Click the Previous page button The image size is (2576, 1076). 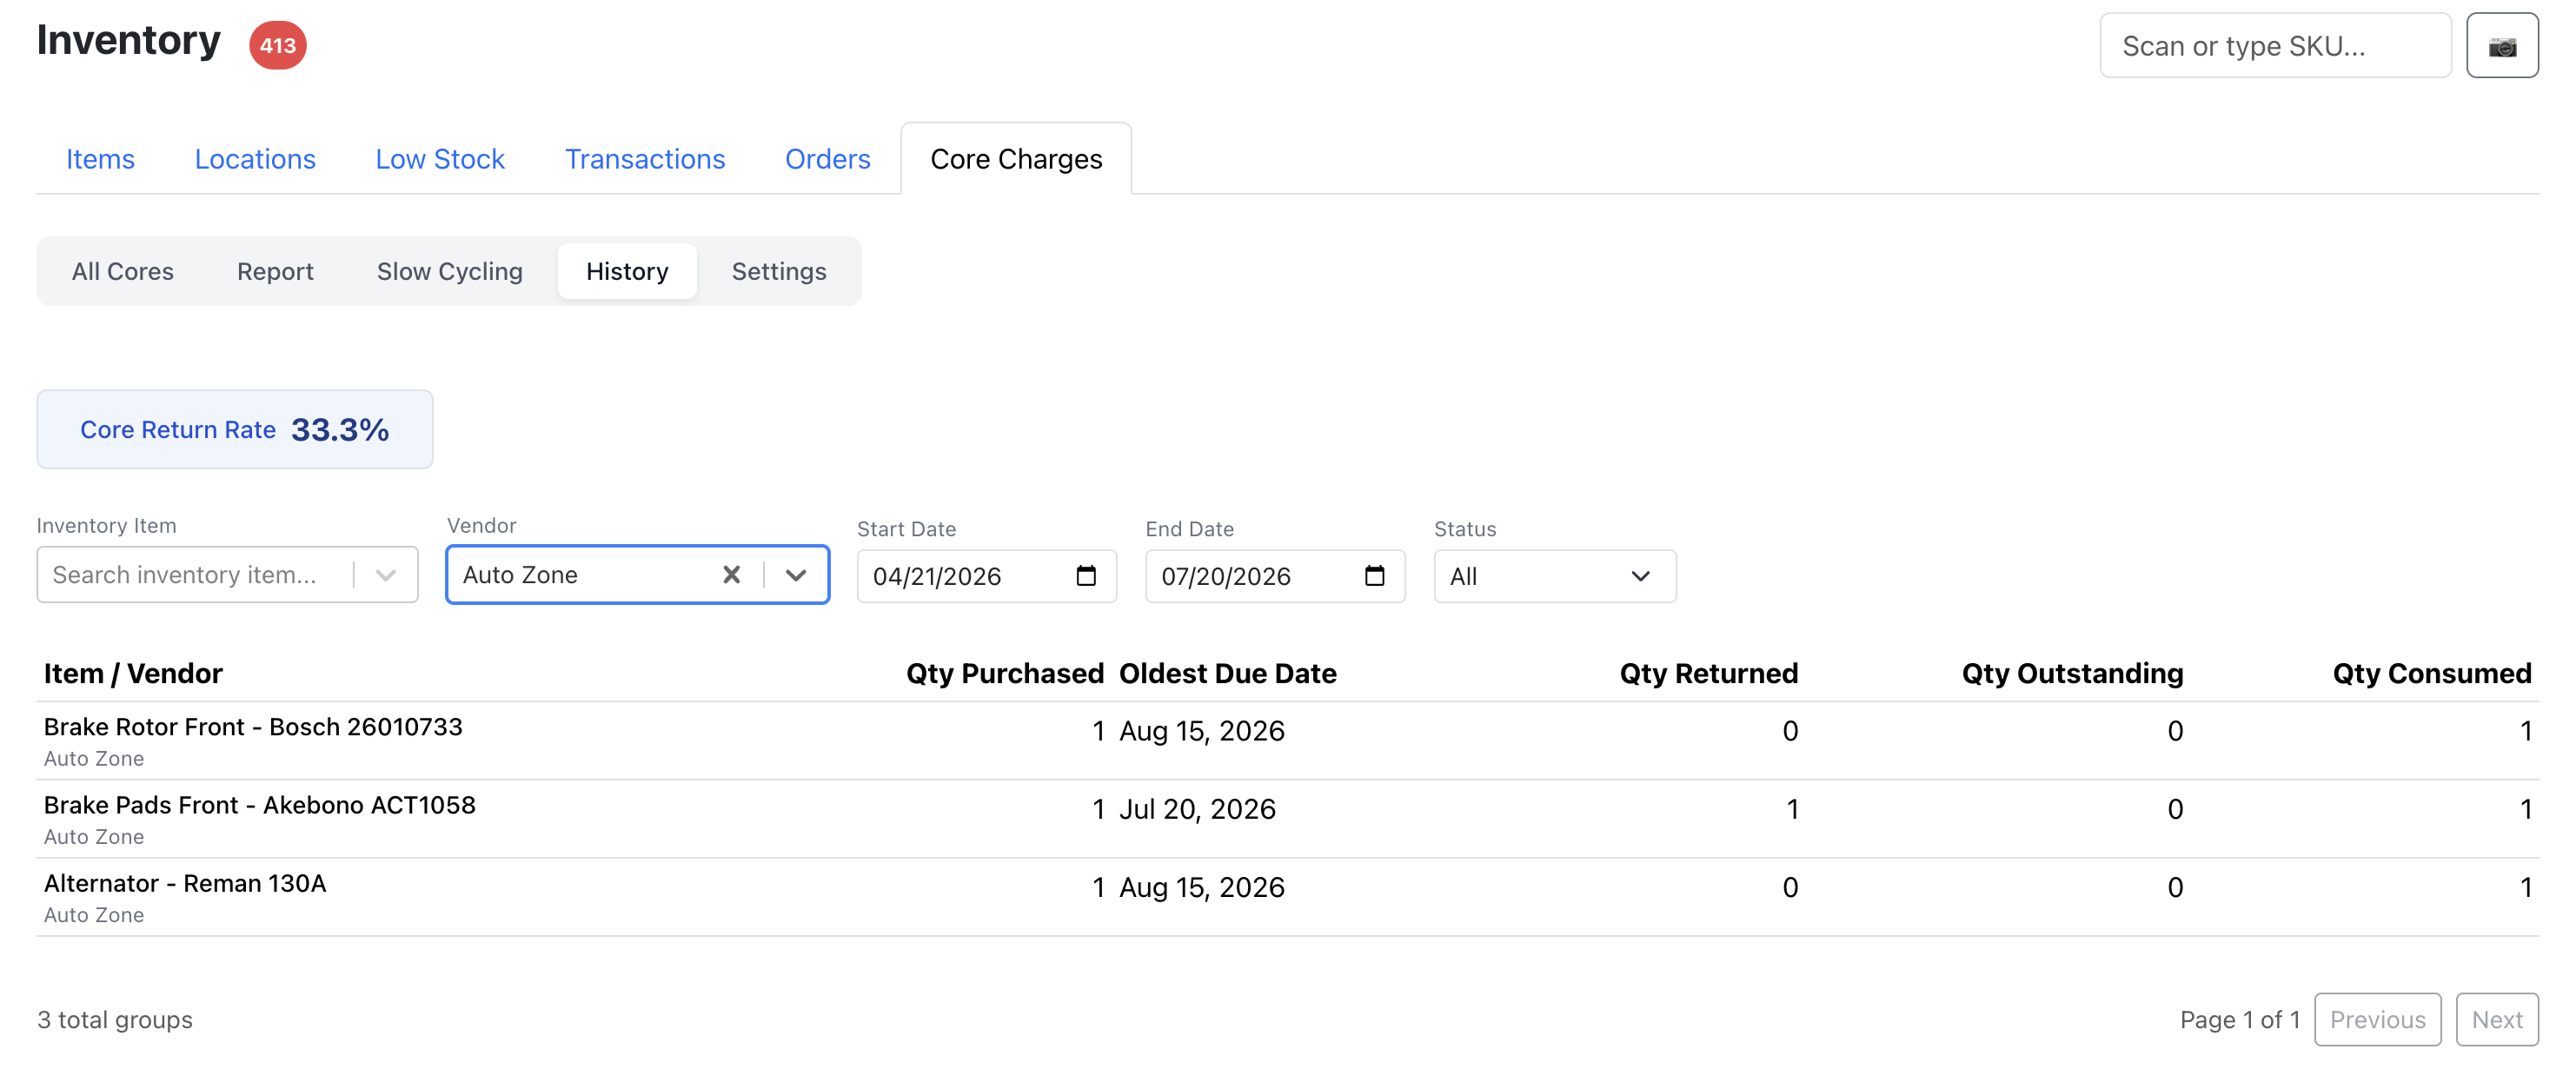[x=2377, y=1019]
